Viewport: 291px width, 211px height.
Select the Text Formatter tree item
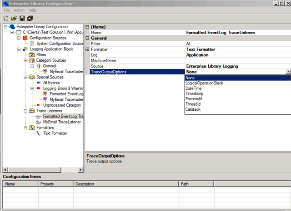(55, 133)
